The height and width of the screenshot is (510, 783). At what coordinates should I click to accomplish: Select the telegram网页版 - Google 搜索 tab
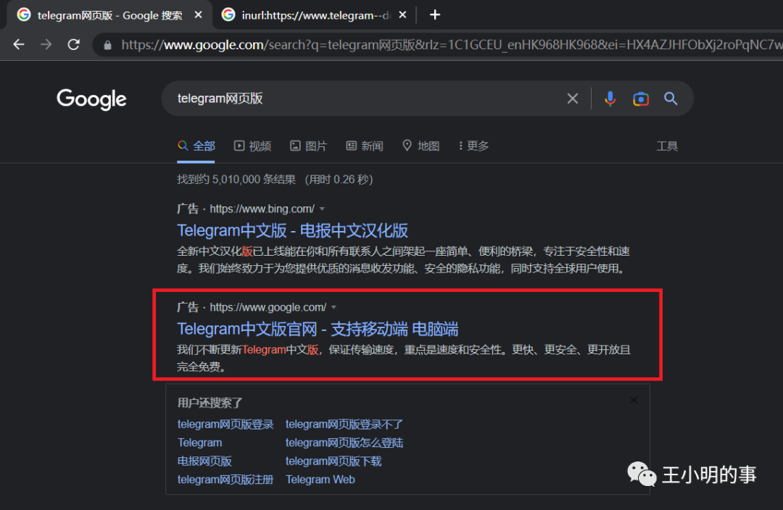click(x=110, y=15)
